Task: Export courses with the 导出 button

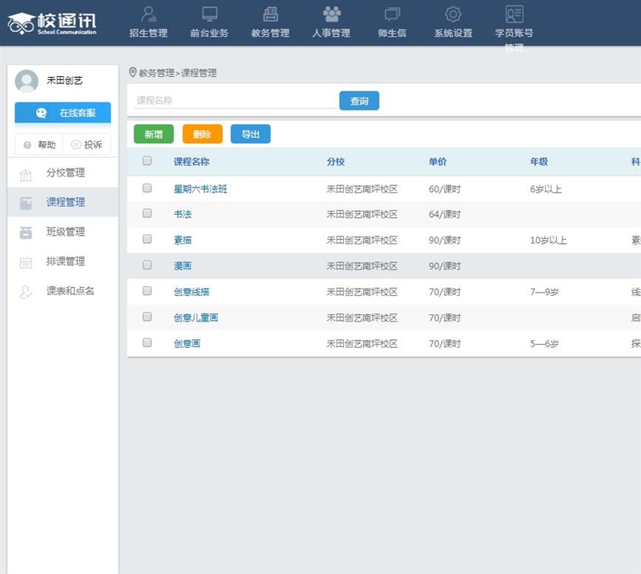Action: (x=251, y=134)
